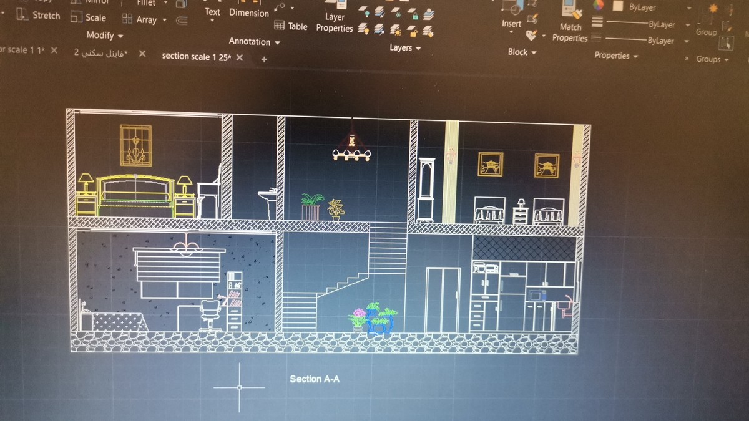749x421 pixels.
Task: Open the Leader dropdown arrow
Action: tap(293, 8)
